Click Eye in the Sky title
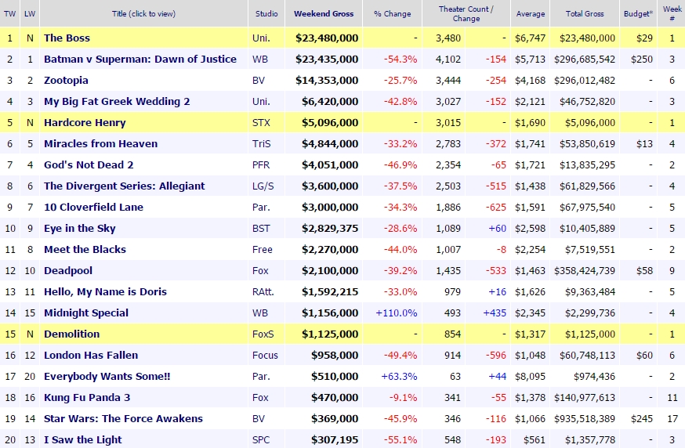The width and height of the screenshot is (685, 448). point(79,229)
